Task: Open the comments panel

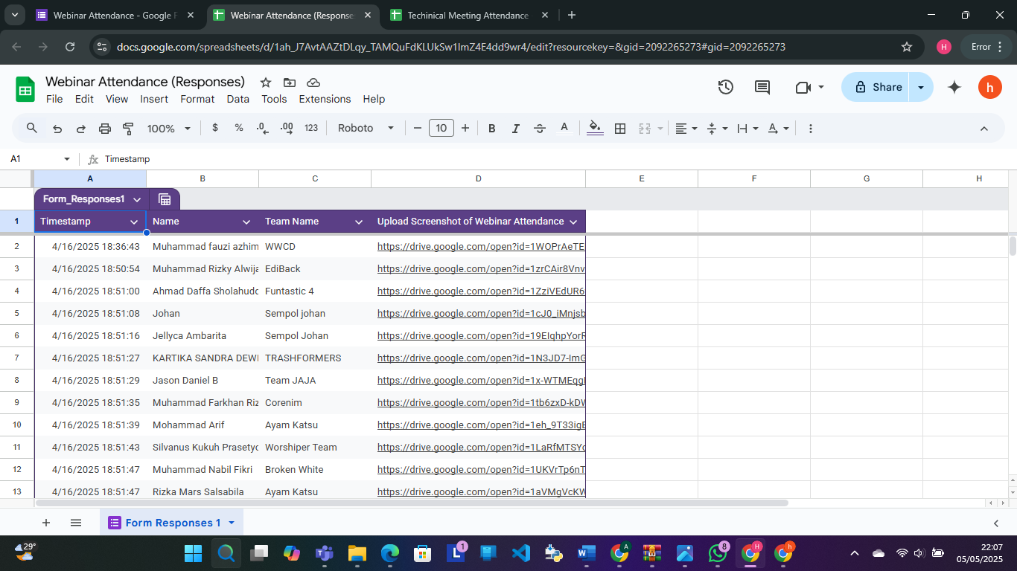Action: pos(762,87)
